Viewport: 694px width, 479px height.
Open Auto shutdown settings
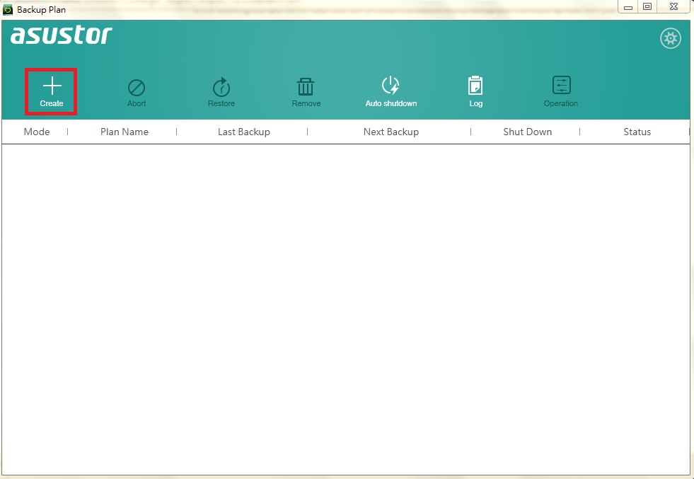[391, 93]
